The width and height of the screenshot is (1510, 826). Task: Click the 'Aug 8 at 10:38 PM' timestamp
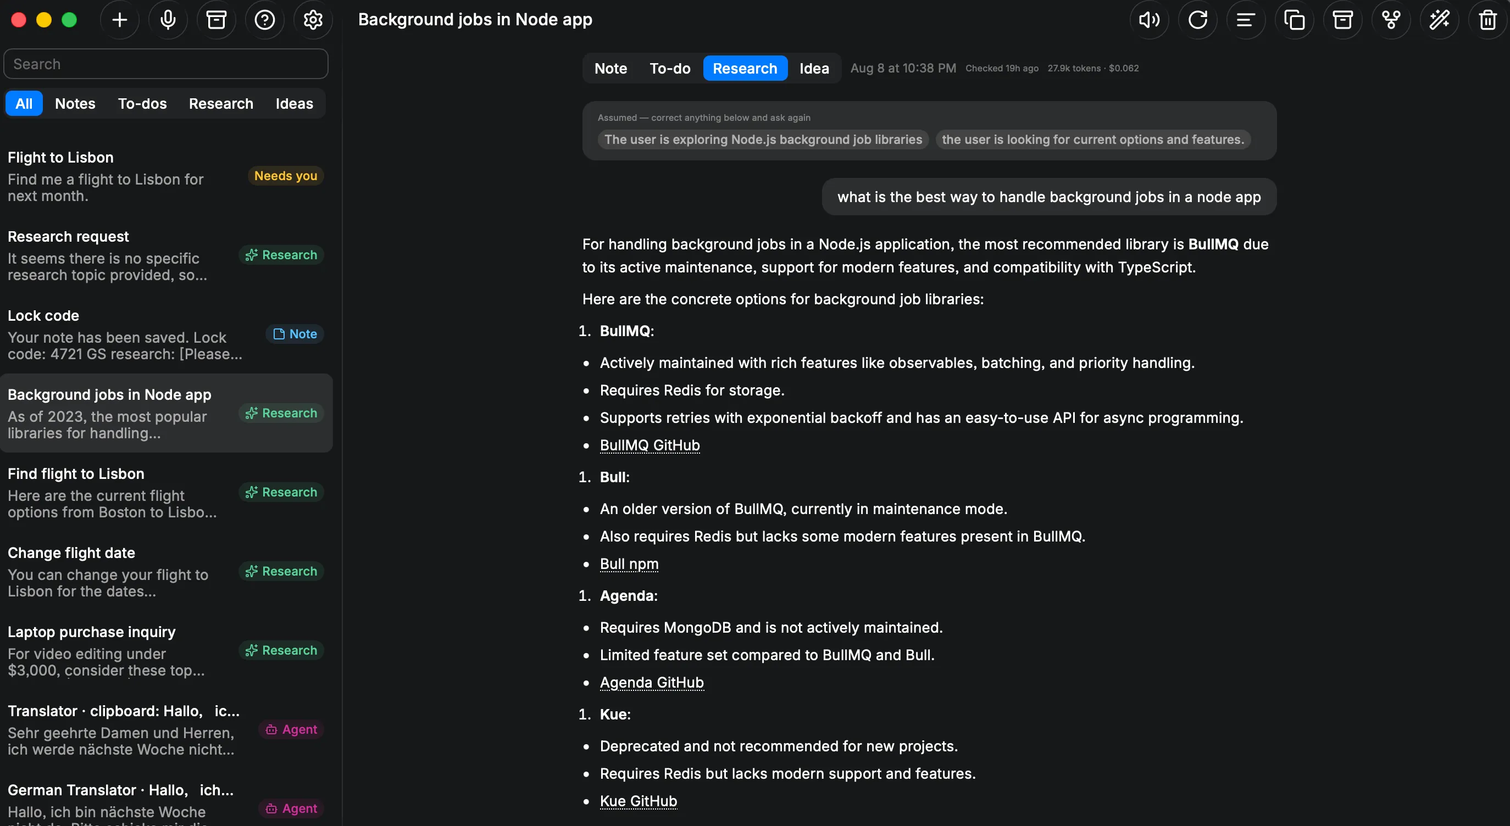tap(903, 69)
